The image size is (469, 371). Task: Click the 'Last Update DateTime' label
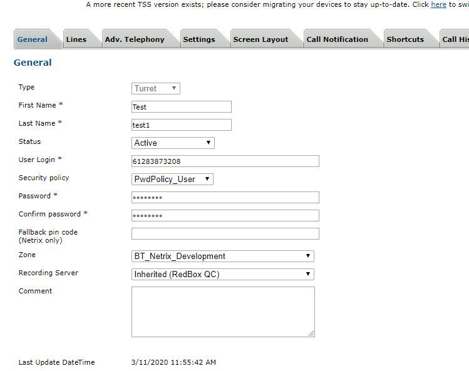[x=56, y=362]
